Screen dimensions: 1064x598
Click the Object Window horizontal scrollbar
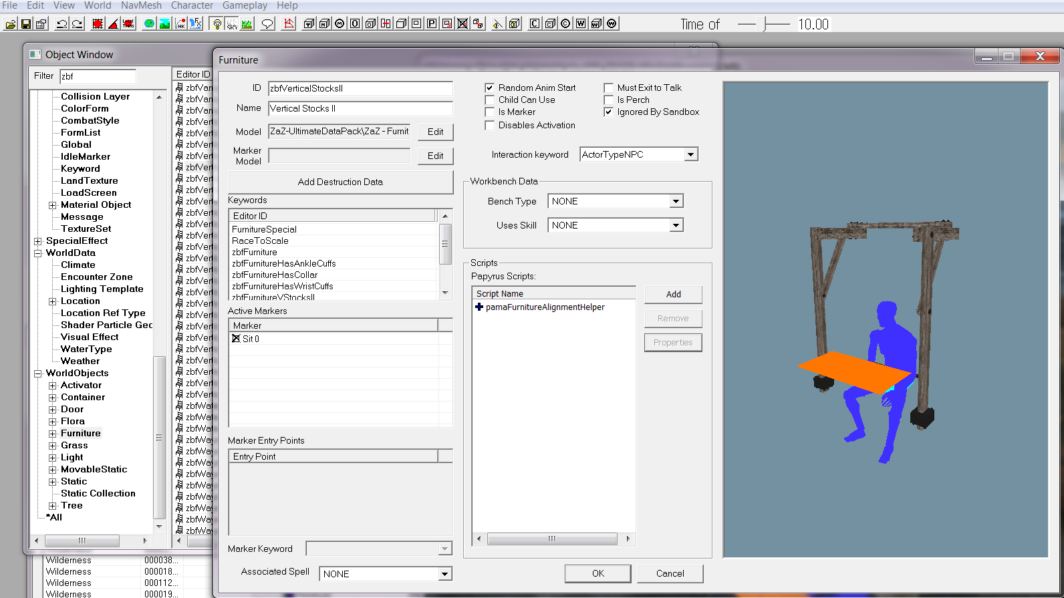pos(90,541)
